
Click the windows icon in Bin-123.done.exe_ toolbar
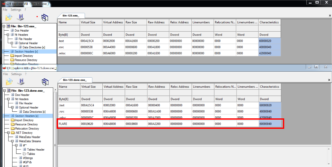point(45,82)
